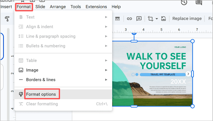The height and width of the screenshot is (121, 213).
Task: Click the top-right image resize handle
Action: pyautogui.click(x=192, y=41)
